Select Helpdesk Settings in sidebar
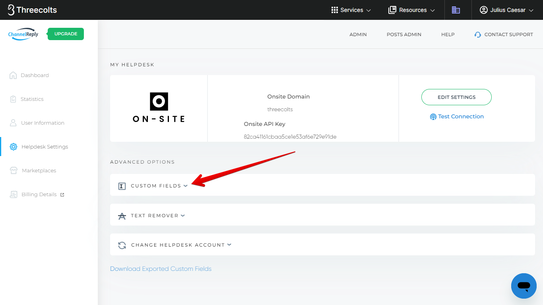The height and width of the screenshot is (305, 543). [45, 147]
